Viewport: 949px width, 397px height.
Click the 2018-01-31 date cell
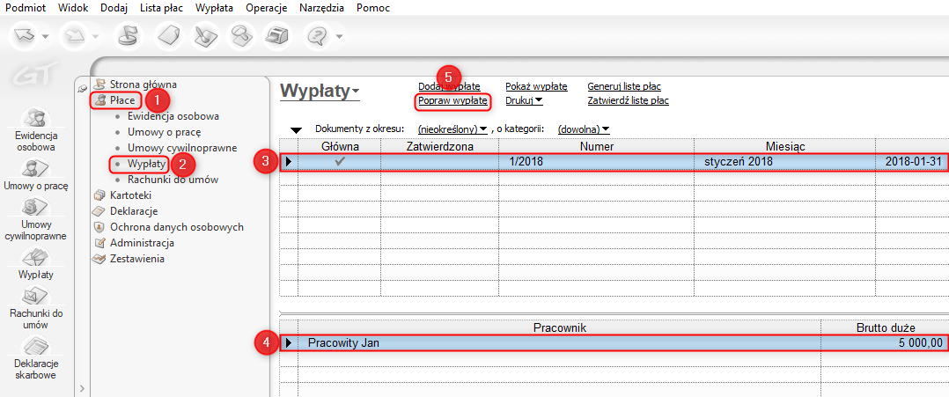pyautogui.click(x=912, y=162)
